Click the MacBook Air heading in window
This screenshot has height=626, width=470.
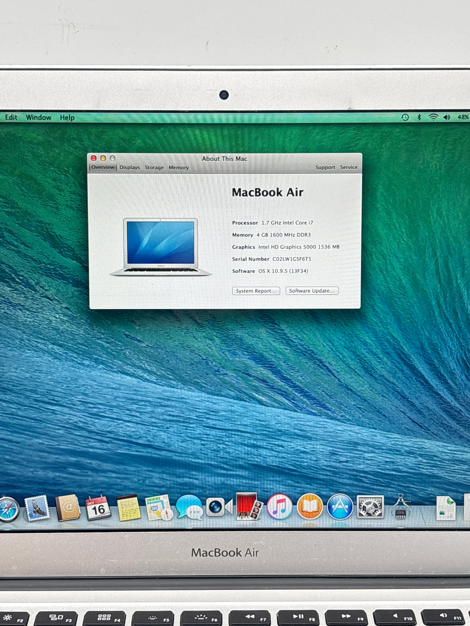[268, 192]
